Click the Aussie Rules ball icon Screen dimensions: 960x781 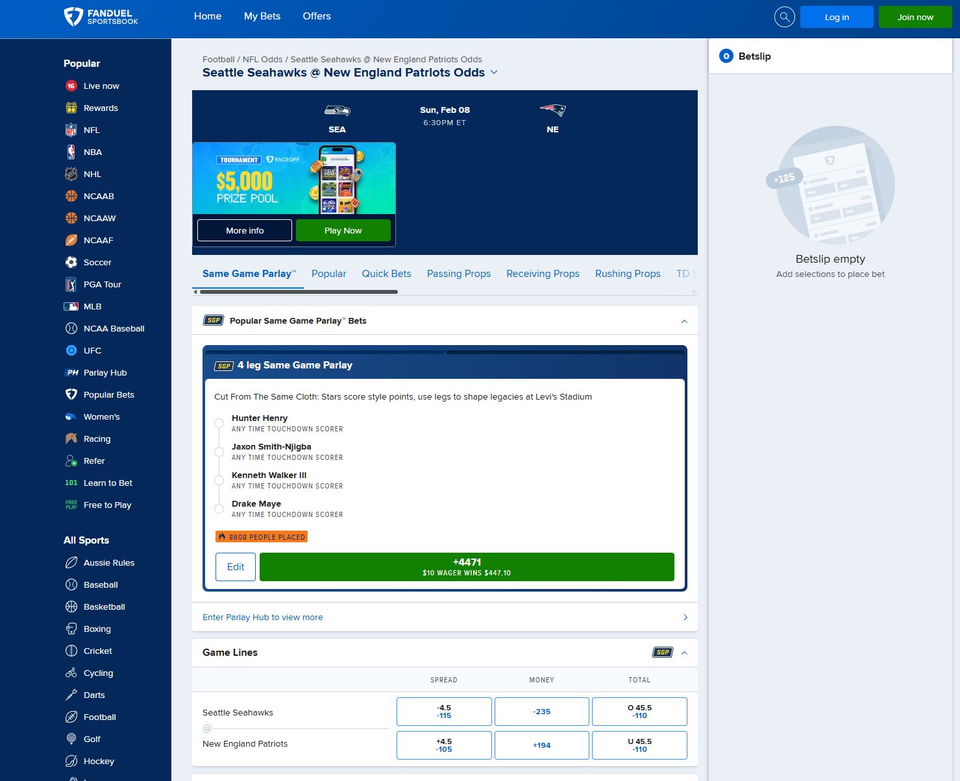click(x=71, y=562)
